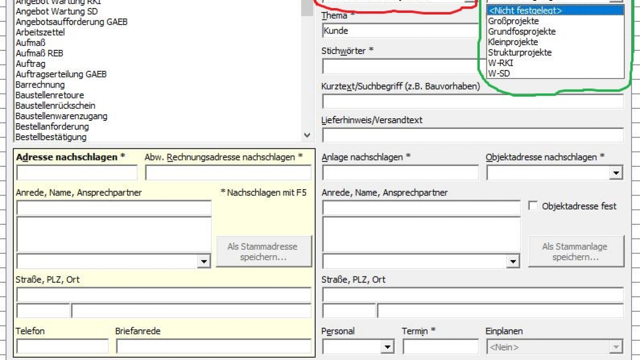Select 'Auftrag' in the document list
640x360 pixels.
30,64
